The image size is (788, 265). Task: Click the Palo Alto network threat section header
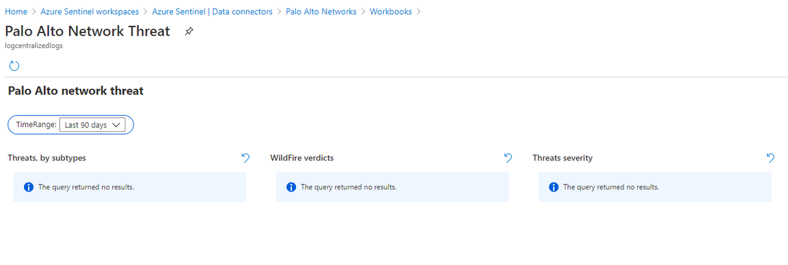pos(76,91)
